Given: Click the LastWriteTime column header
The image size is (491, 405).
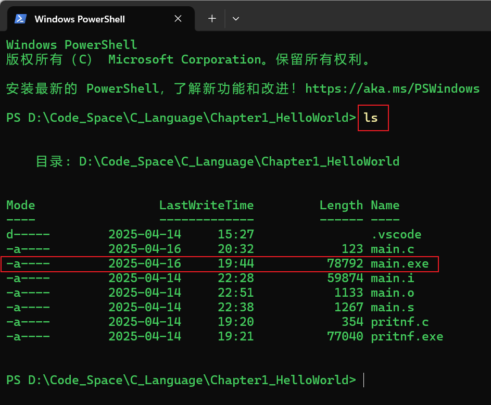Looking at the screenshot, I should tap(206, 205).
